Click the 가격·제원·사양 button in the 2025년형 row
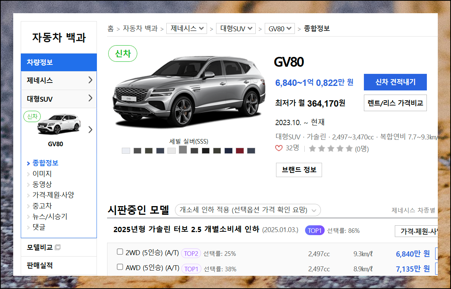The width and height of the screenshot is (451, 289). click(x=416, y=231)
